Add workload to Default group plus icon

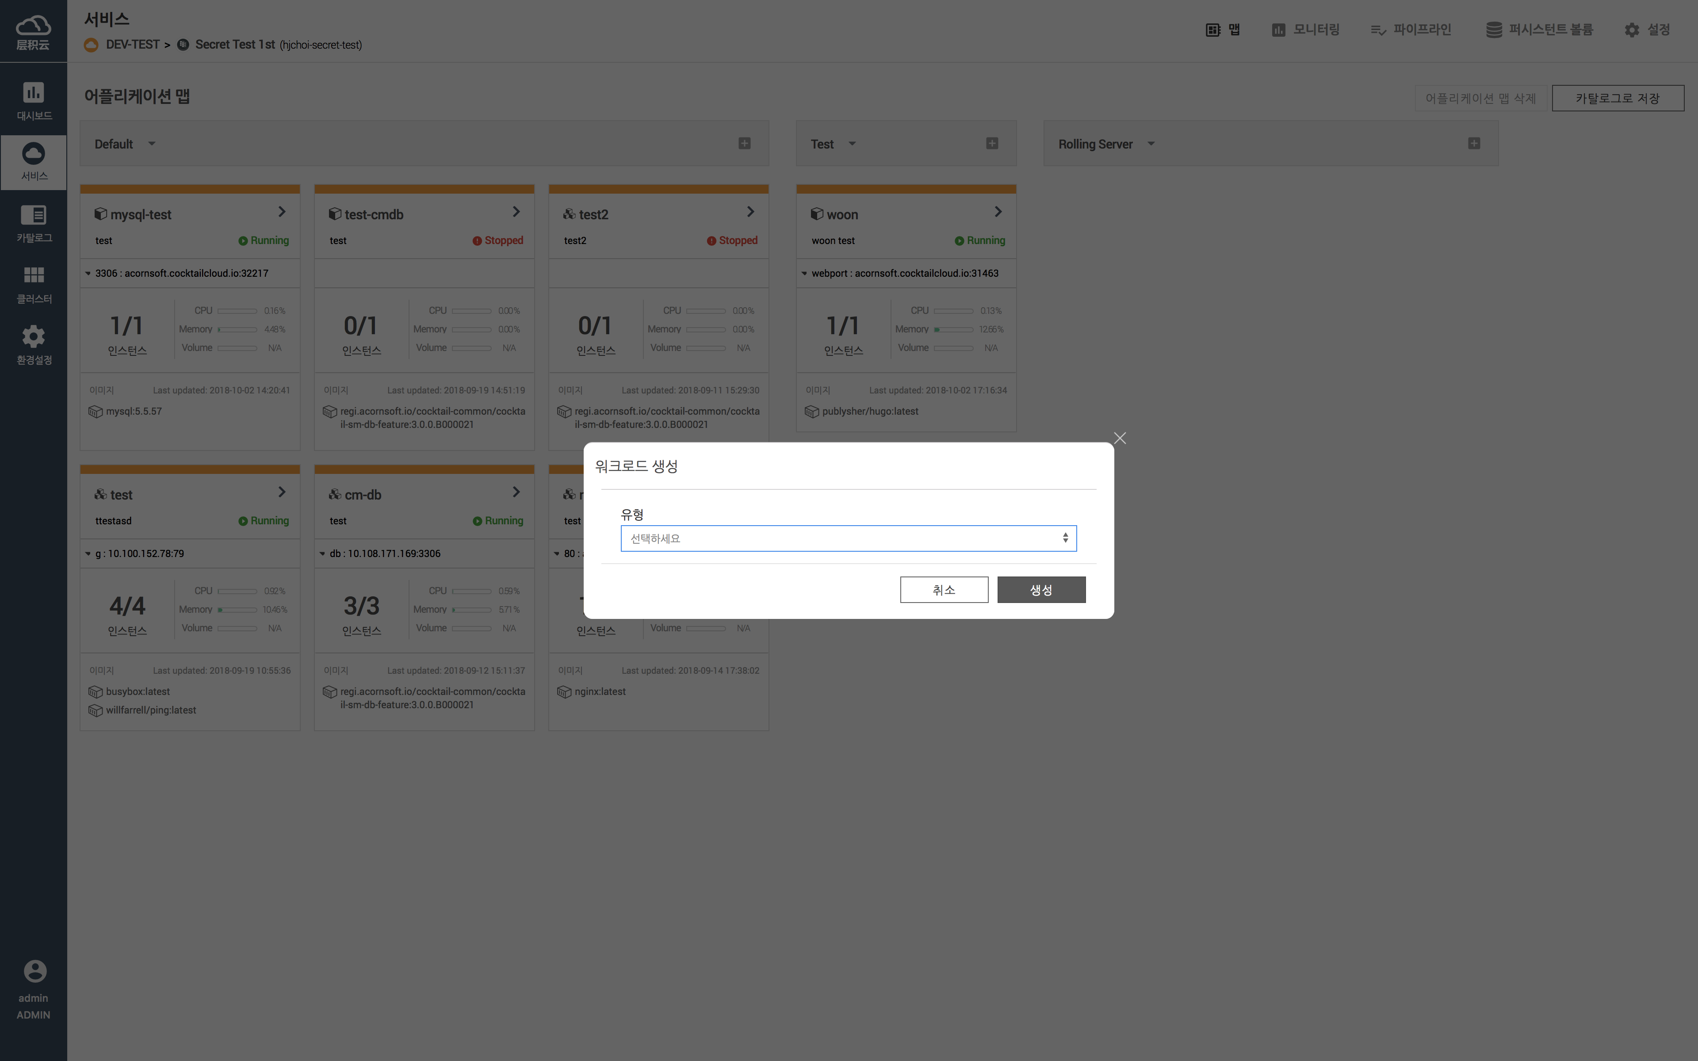click(x=745, y=143)
